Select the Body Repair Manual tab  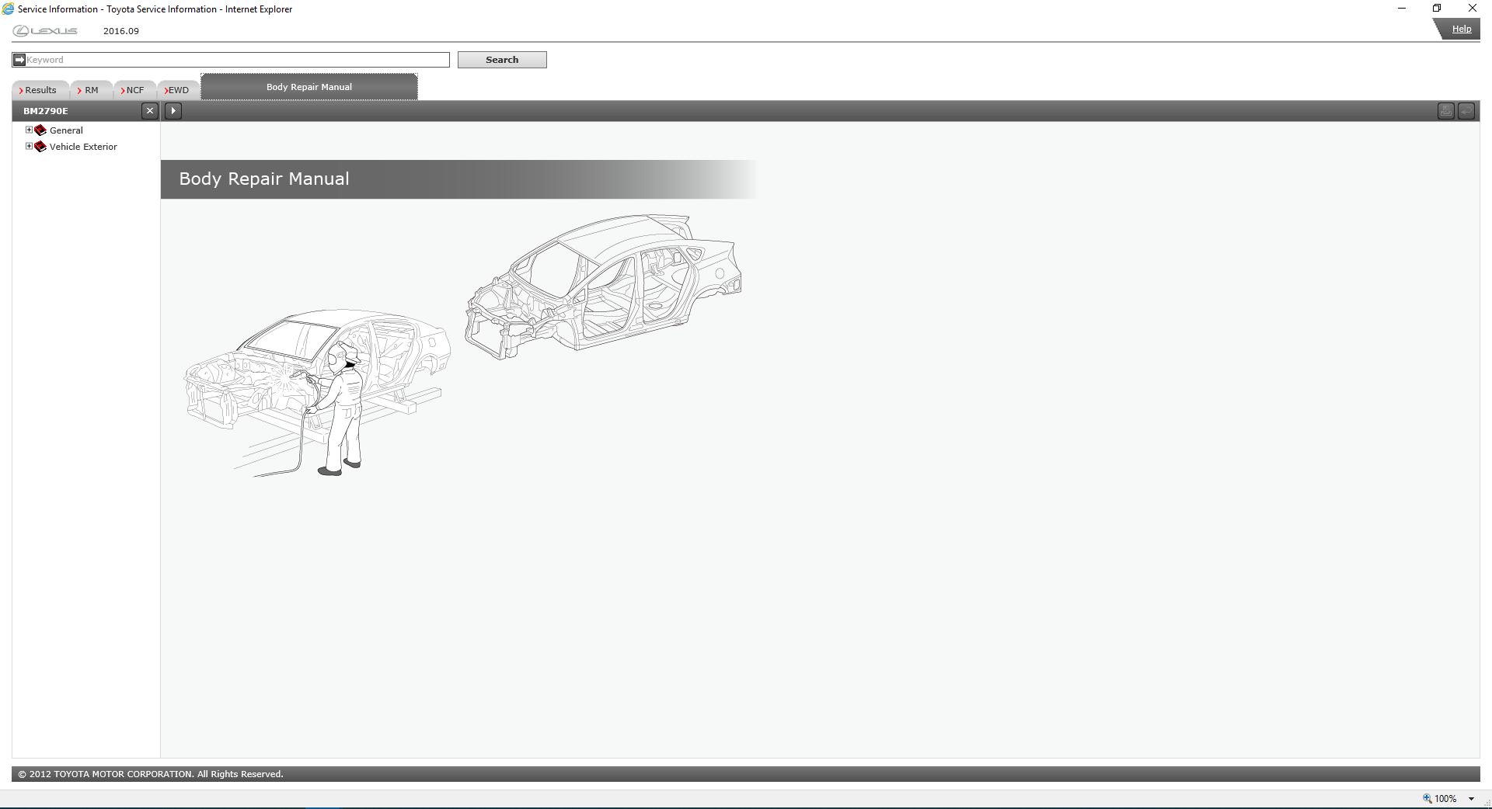(309, 87)
